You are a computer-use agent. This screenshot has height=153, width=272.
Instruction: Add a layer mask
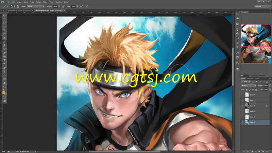click(252, 152)
